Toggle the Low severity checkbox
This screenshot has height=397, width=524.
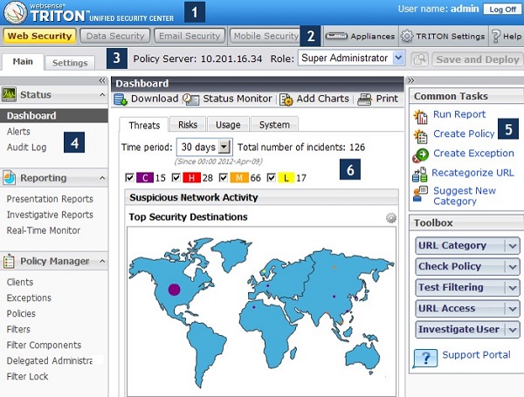272,177
